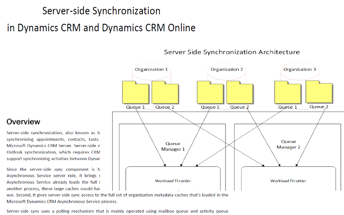Click the Queue 2 folder under Organization 3
Viewport: 344px width, 215px height.
coord(319,92)
